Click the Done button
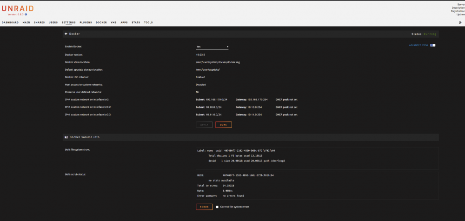465x221 pixels. (224, 125)
